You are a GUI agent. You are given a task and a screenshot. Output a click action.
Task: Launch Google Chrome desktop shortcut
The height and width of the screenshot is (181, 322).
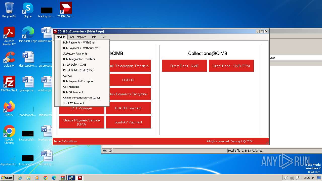pos(9,134)
